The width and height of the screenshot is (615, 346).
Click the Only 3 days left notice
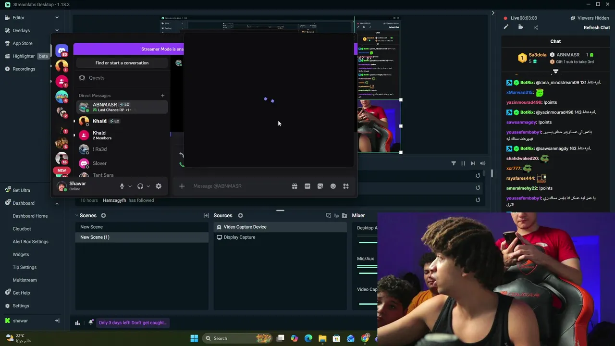pos(133,323)
